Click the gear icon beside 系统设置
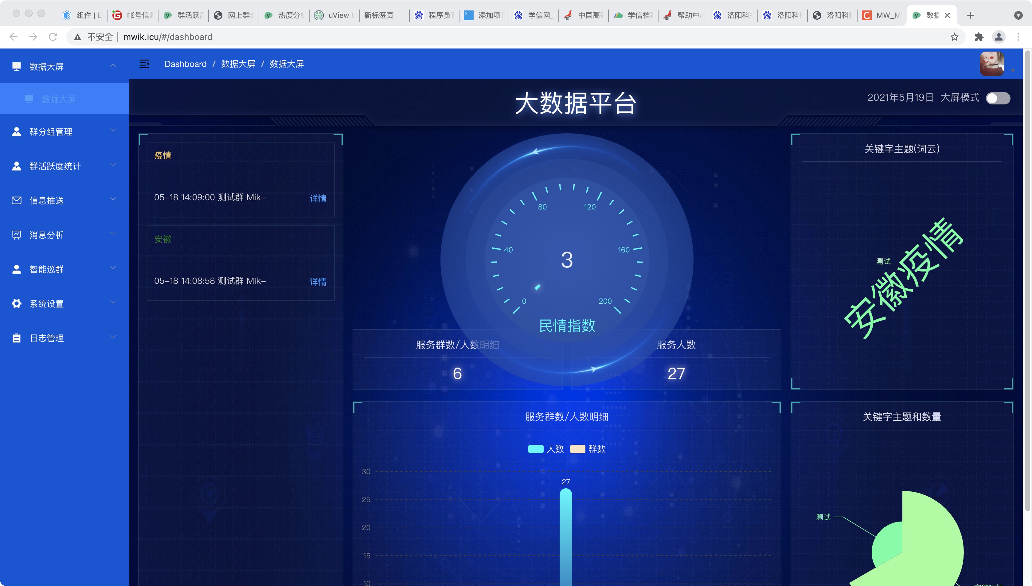Viewport: 1032px width, 586px height. (17, 303)
